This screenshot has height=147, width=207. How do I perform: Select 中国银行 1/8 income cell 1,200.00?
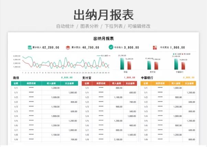click(176, 135)
